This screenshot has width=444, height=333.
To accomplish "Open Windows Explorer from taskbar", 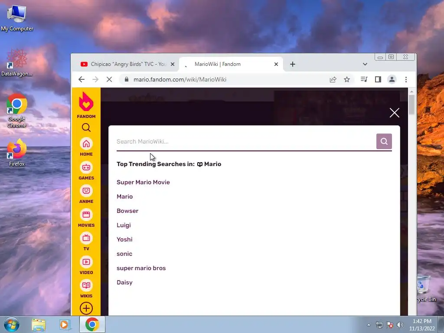I will click(x=39, y=325).
